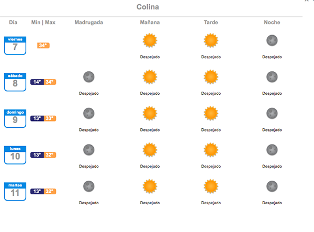Screen dimensions: 314x232
Task: Click the sun icon for sábado Tarde
Action: [211, 77]
